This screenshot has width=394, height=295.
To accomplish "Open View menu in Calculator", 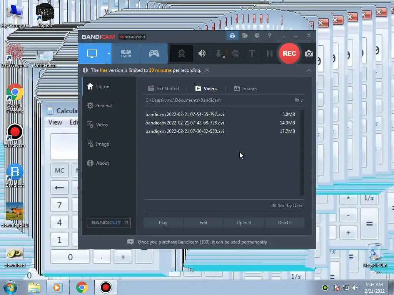I will tap(55, 122).
